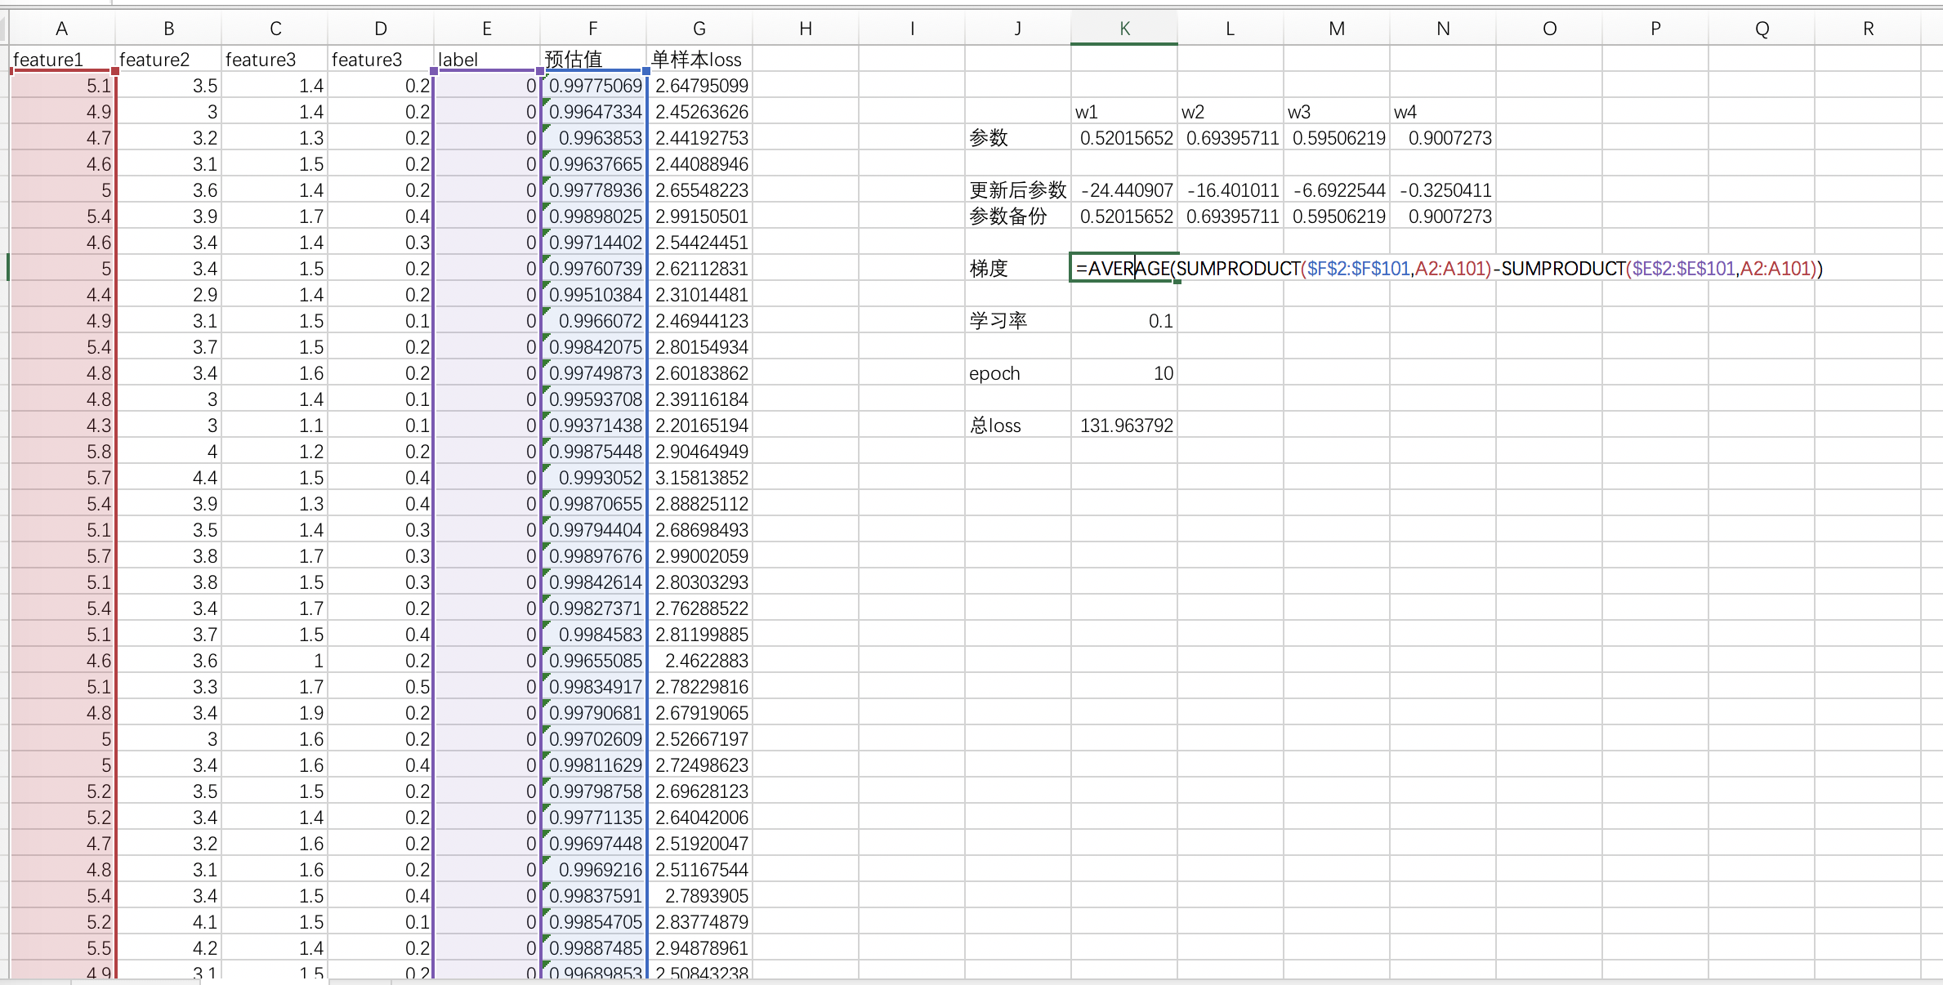Click the 单样本loss header cell
Screen dimensions: 1943x985
pyautogui.click(x=699, y=59)
